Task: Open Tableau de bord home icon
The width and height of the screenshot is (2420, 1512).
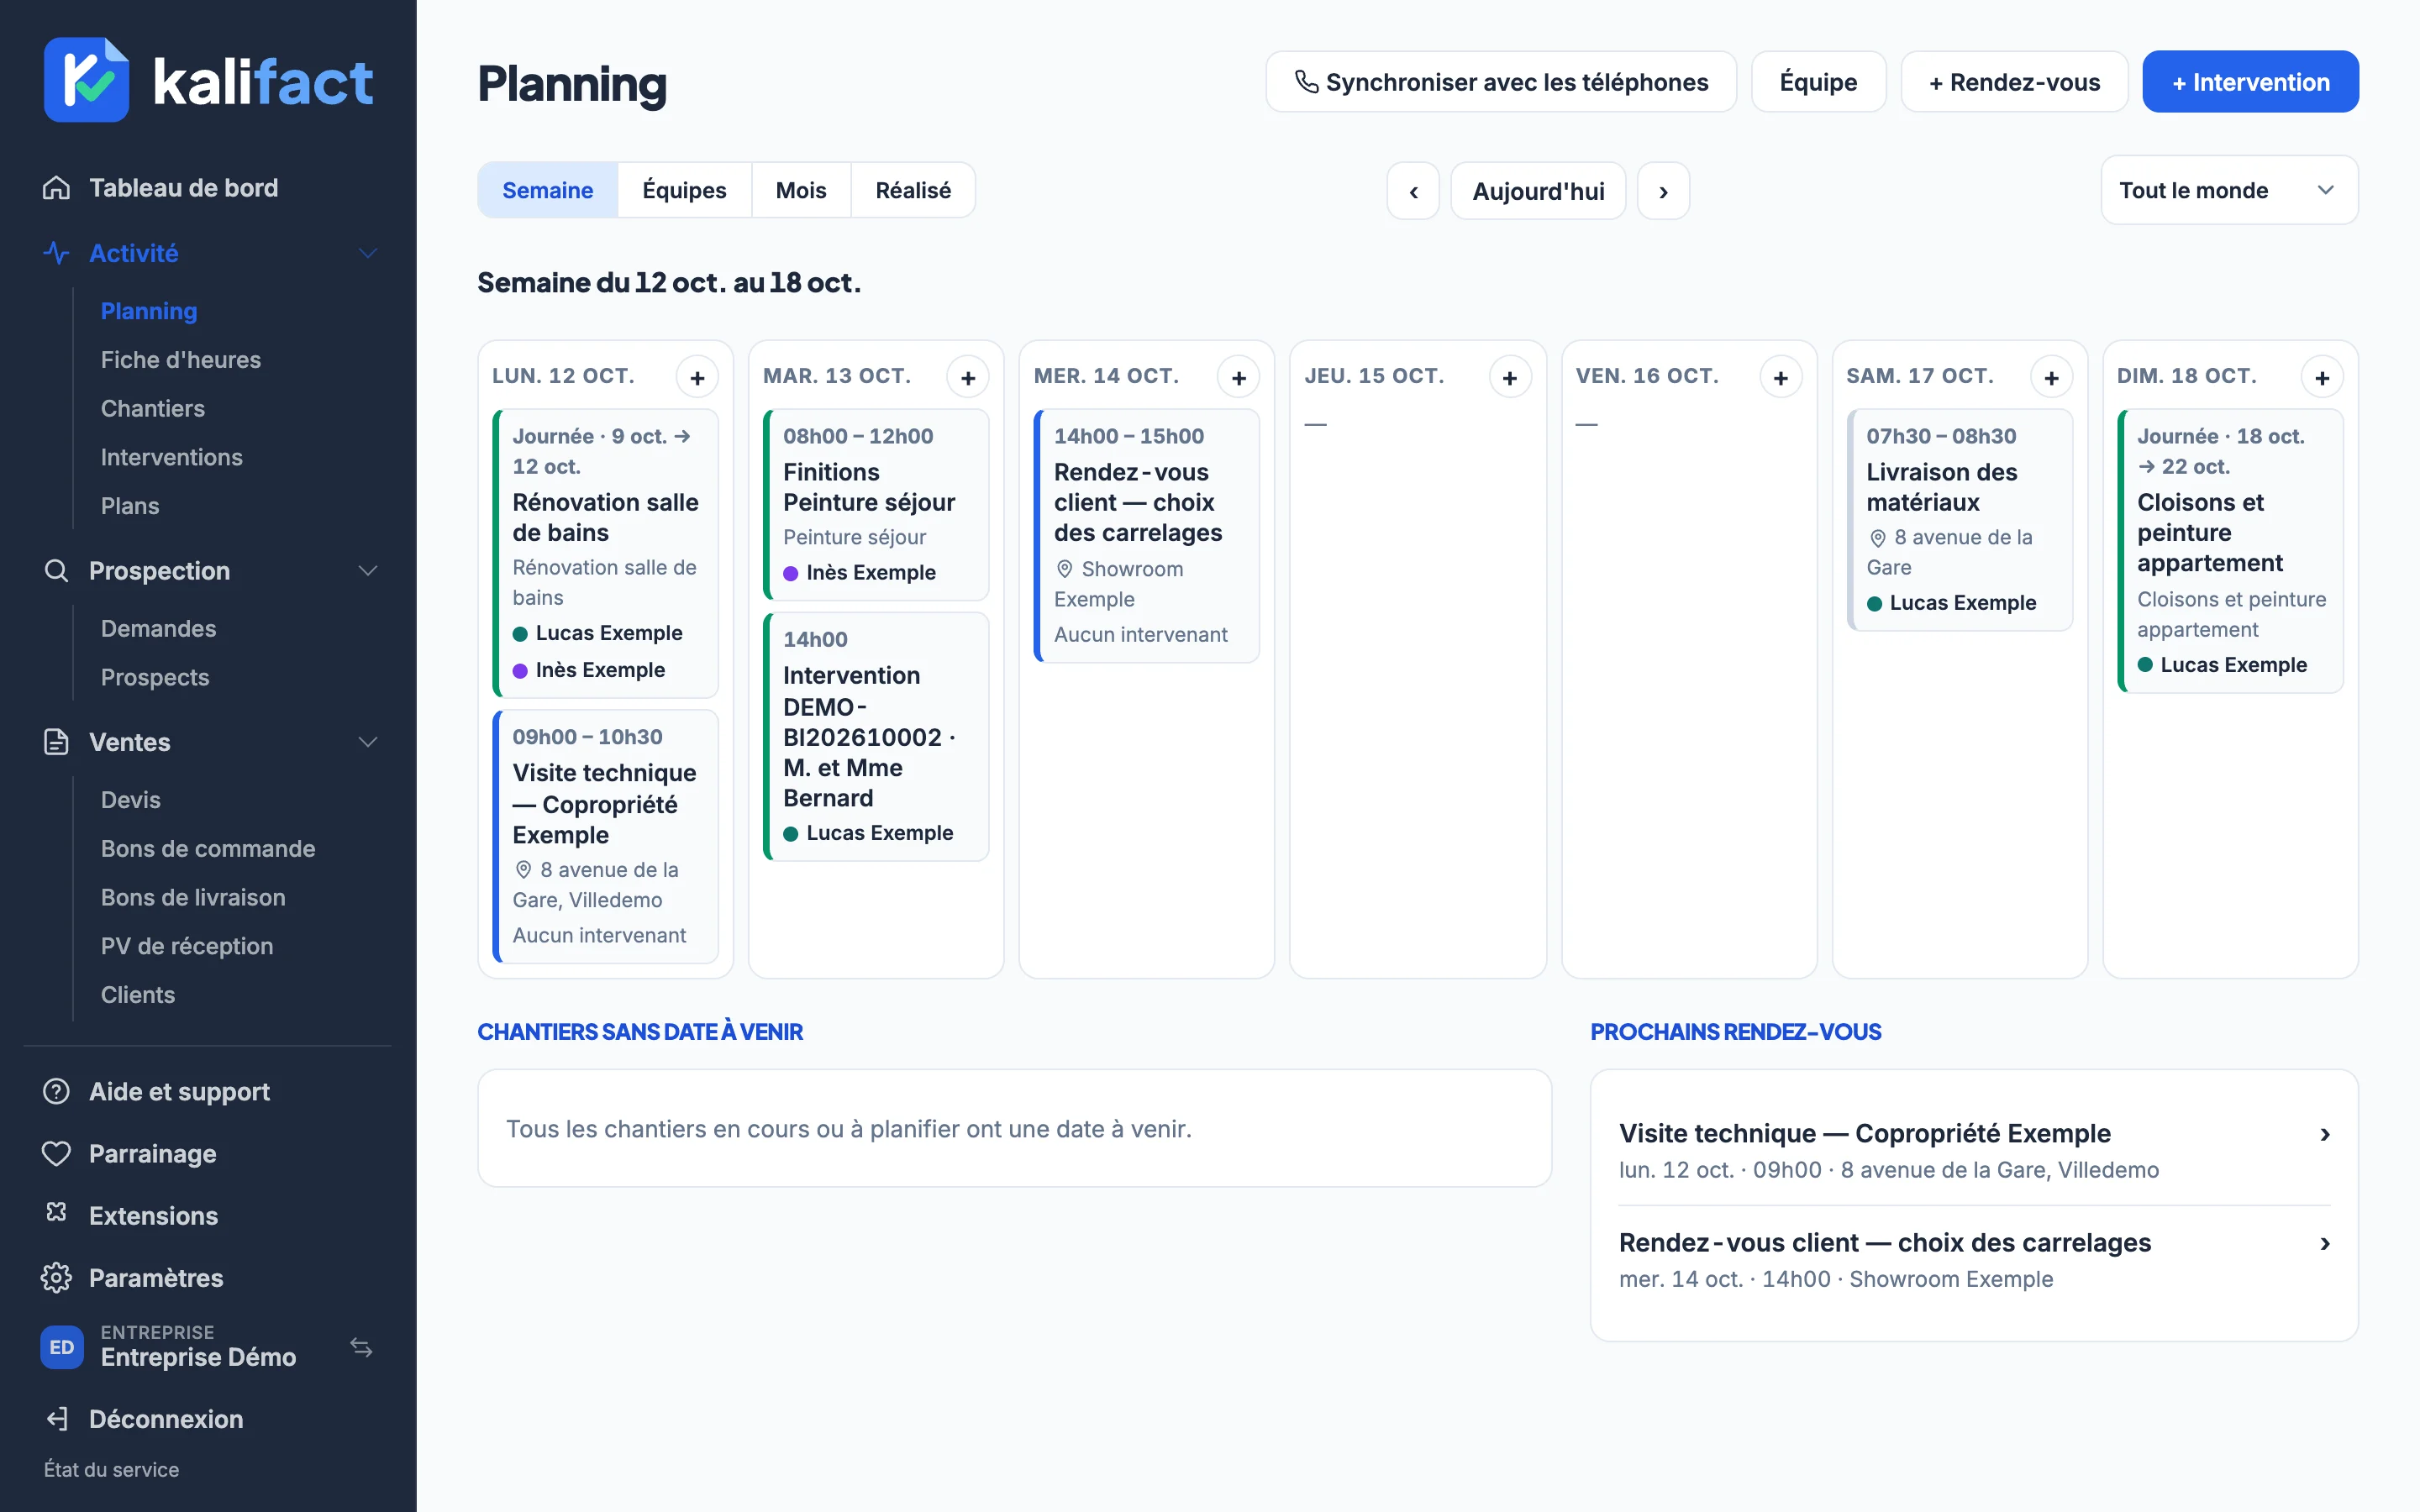Action: point(56,188)
